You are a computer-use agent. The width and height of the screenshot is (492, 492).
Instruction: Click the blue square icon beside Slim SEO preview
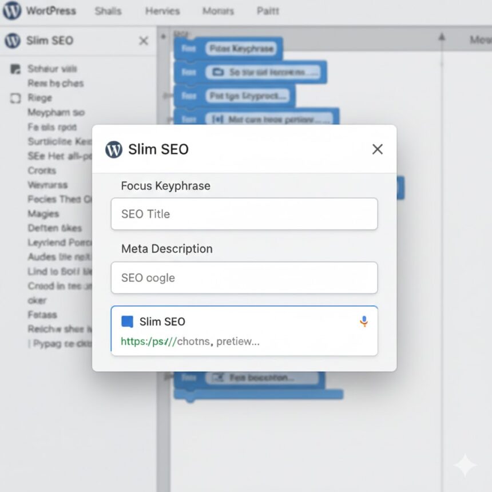pos(127,322)
